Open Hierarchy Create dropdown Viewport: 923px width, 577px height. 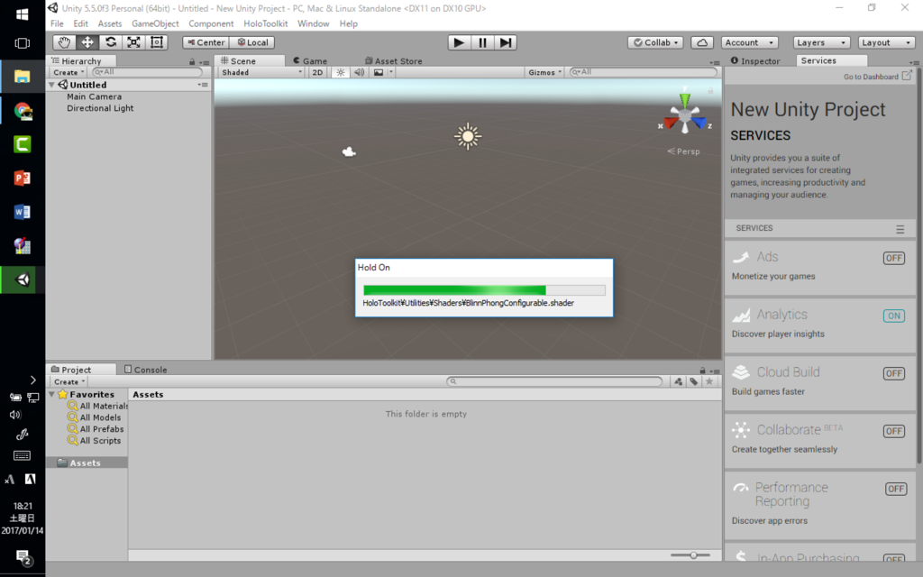(69, 72)
